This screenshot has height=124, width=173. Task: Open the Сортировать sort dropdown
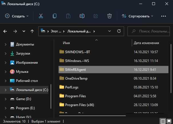coord(137,16)
